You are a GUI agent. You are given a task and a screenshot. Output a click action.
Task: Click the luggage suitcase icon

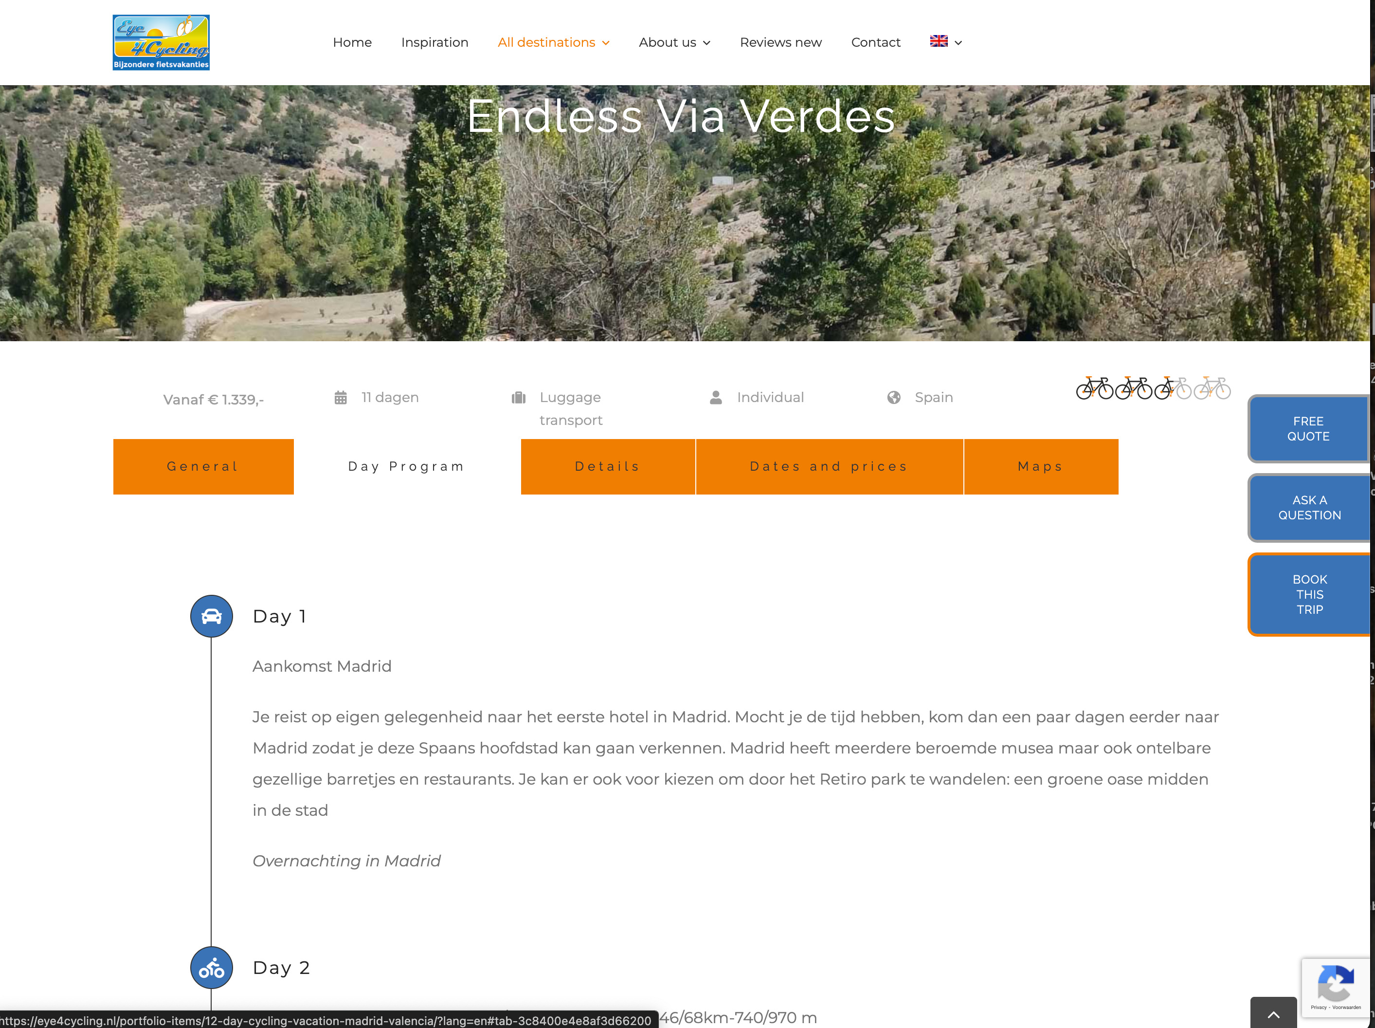point(518,397)
